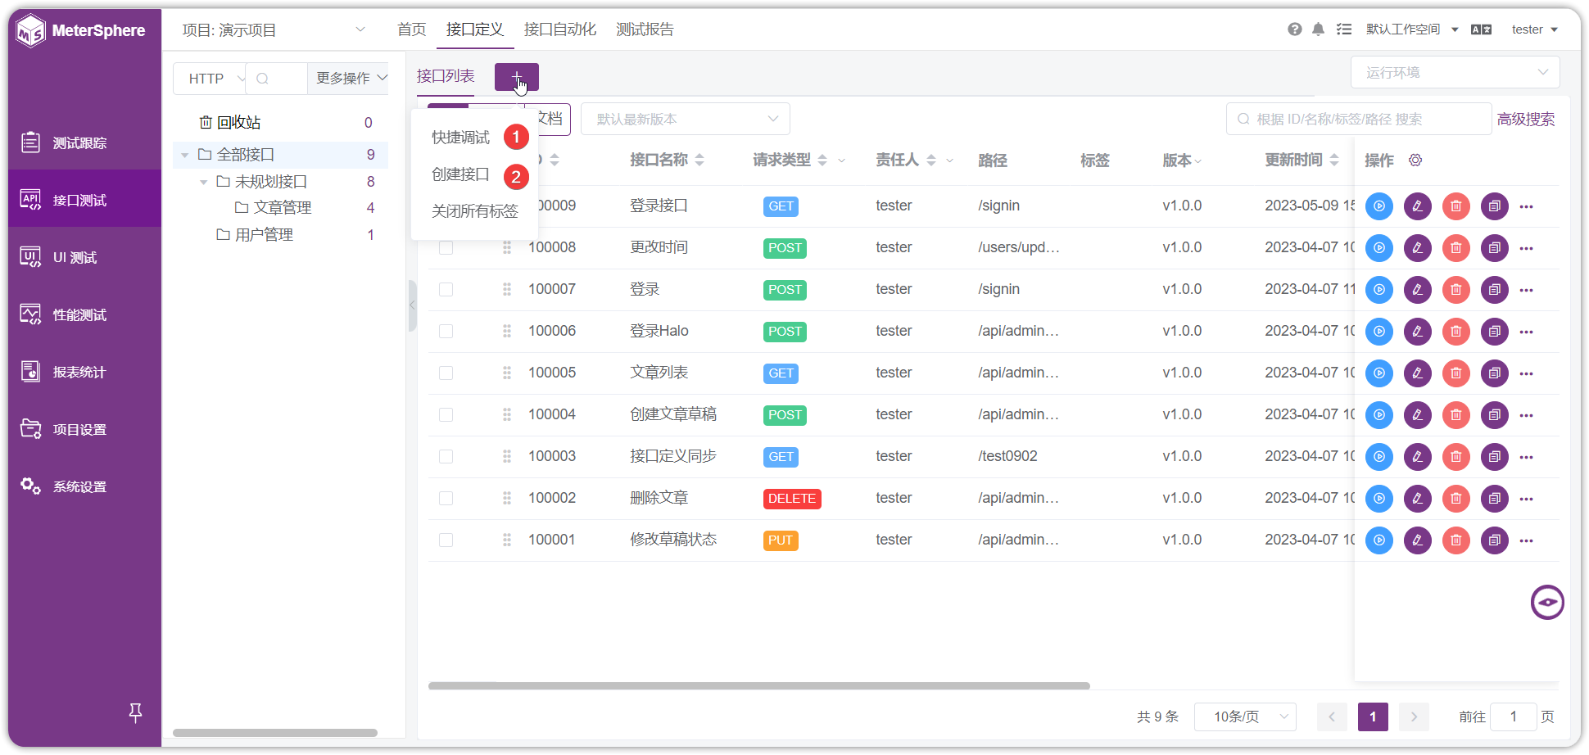The height and width of the screenshot is (755, 1589).
Task: Open 系统设置 in the sidebar
Action: click(80, 487)
